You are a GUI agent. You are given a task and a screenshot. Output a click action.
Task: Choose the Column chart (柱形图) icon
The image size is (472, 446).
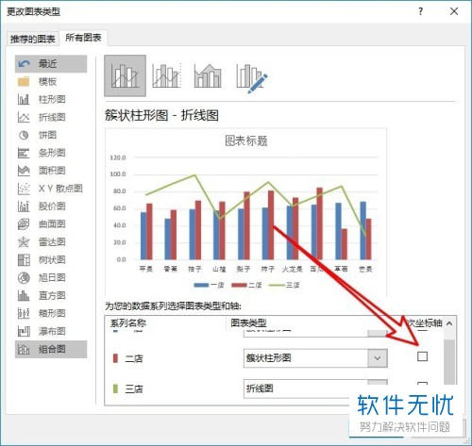point(24,99)
